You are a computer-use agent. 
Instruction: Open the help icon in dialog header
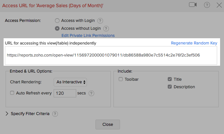pos(207,5)
